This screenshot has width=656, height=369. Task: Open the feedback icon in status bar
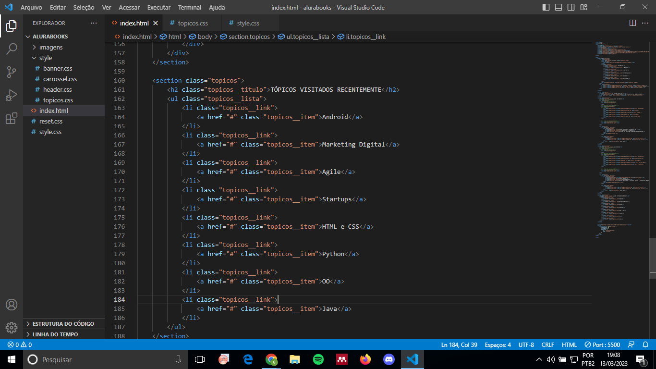[x=631, y=344]
